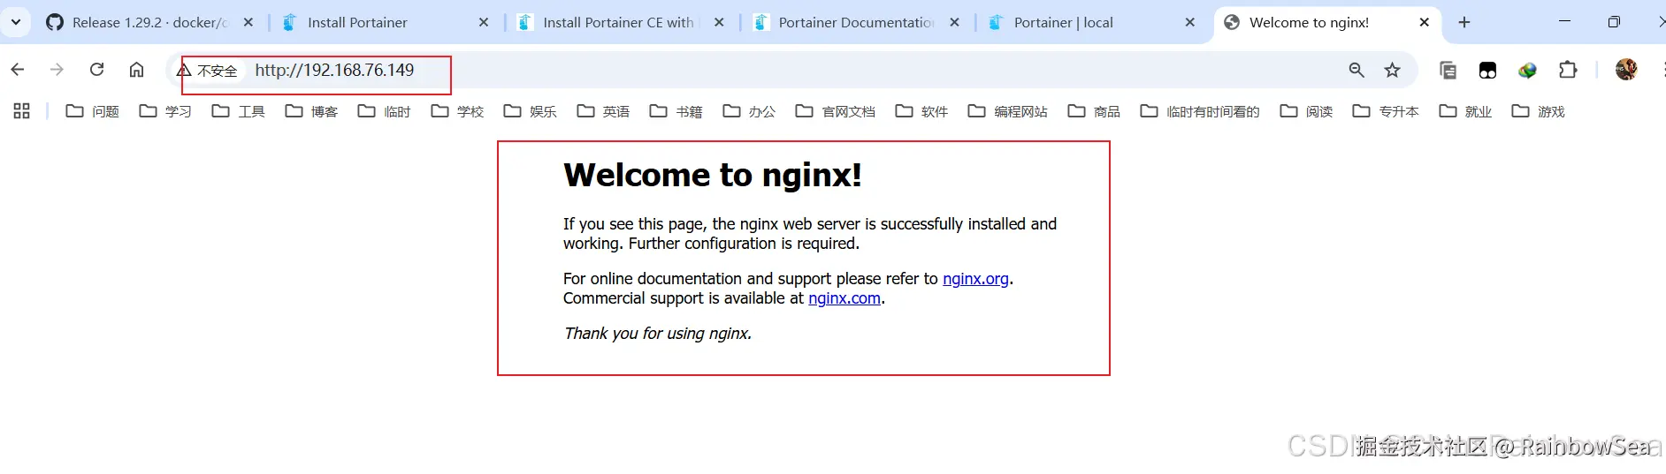This screenshot has height=474, width=1666.
Task: Open the 书籍 bookmark folder
Action: pos(676,111)
